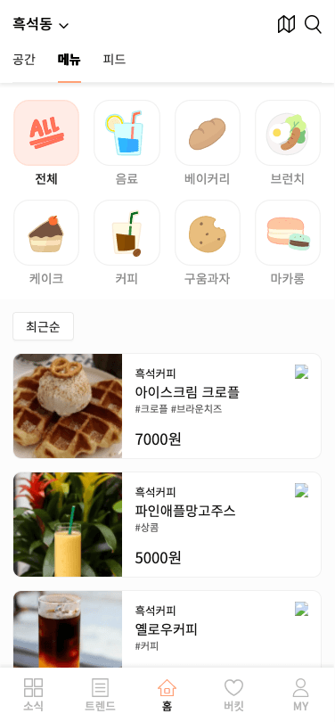The image size is (335, 722).
Task: Switch to the 피드 tab
Action: [114, 60]
